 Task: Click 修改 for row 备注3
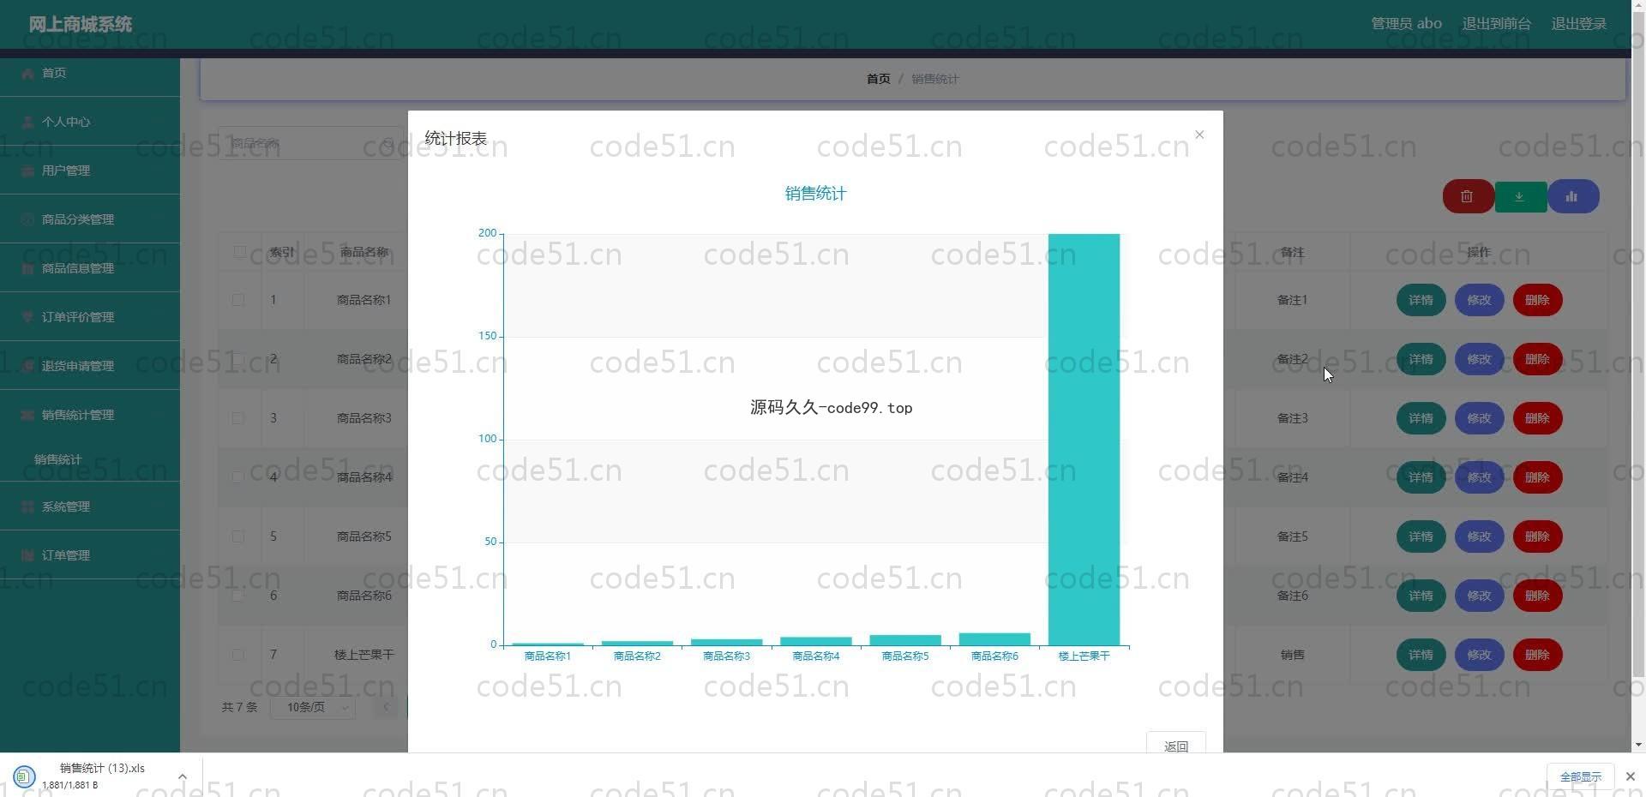(x=1479, y=418)
